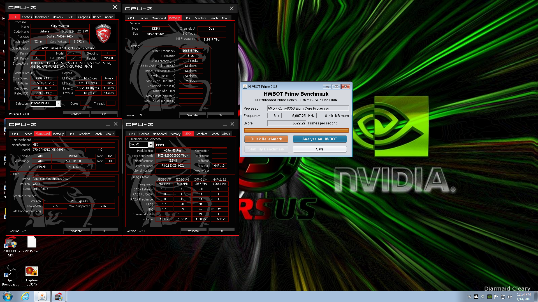538x302 pixels.
Task: Click the motherboard model 970 GAMING (MS-7693)
Action: pos(58,150)
